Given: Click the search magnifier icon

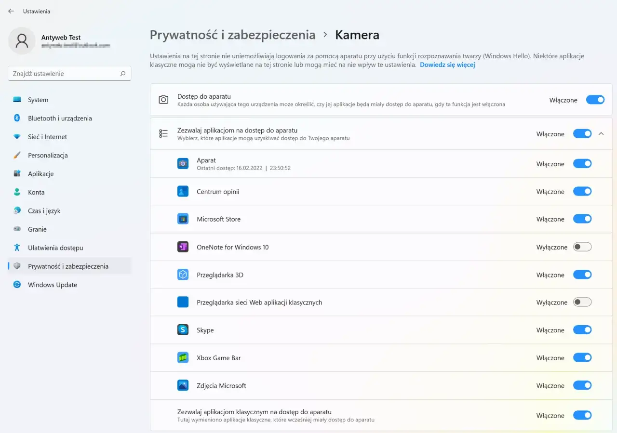Looking at the screenshot, I should (123, 74).
